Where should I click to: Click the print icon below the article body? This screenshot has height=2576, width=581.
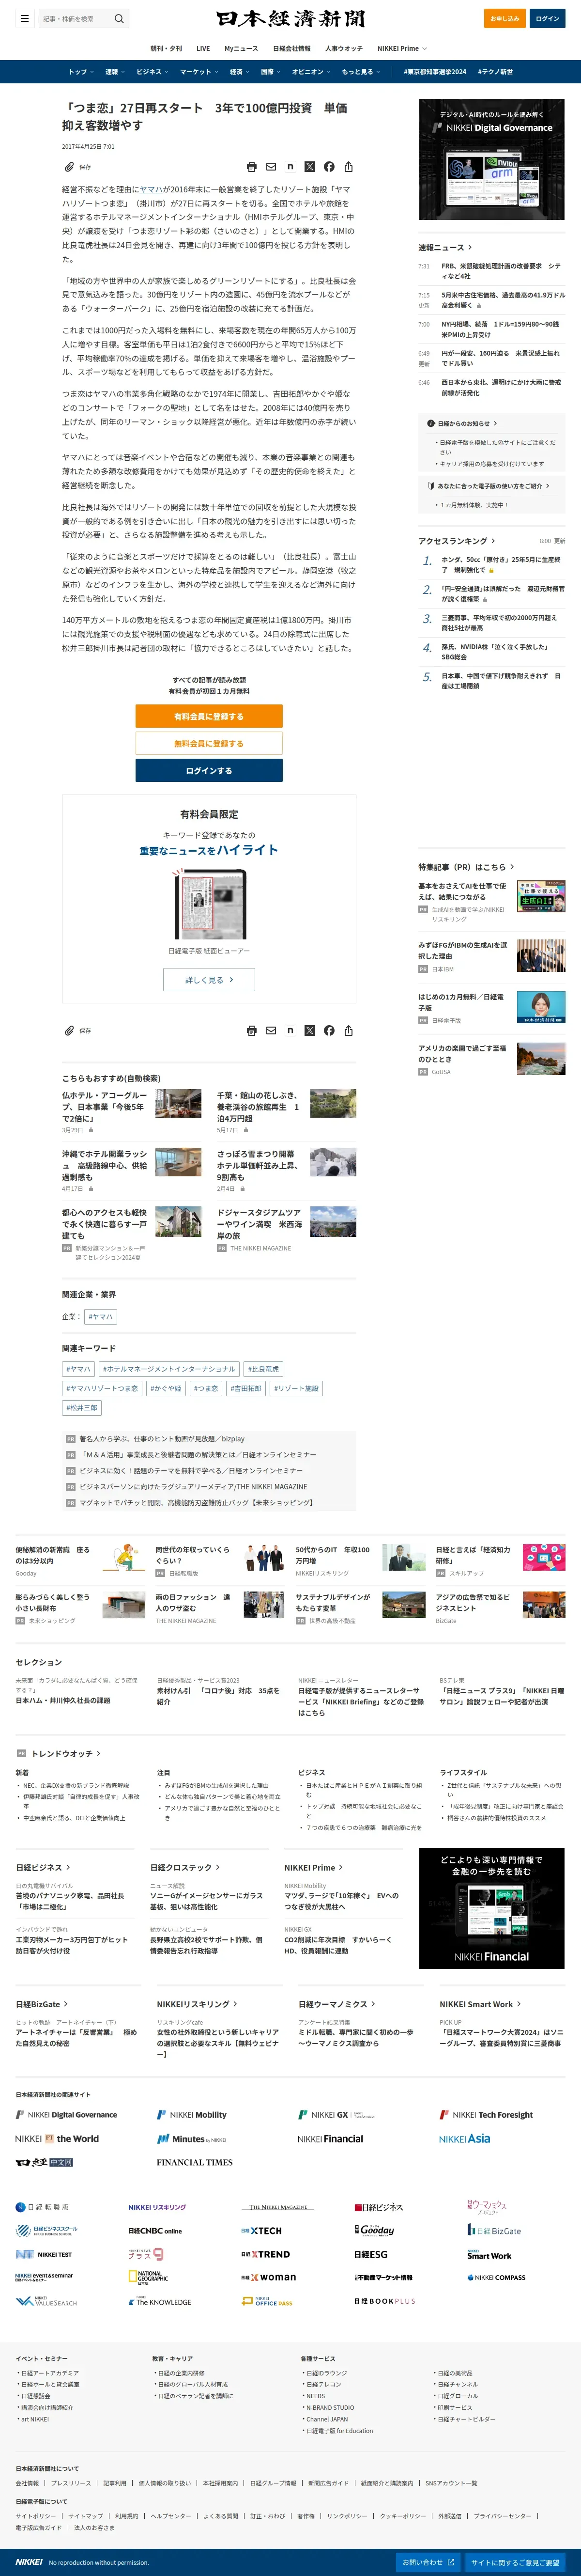[252, 1030]
